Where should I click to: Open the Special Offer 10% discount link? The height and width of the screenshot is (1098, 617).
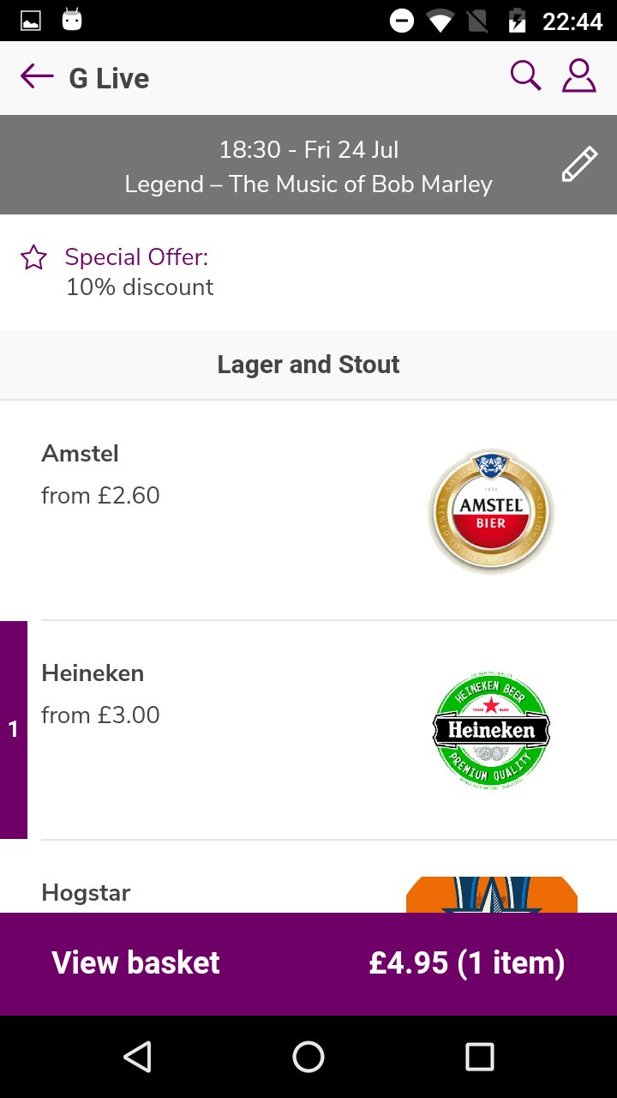tap(137, 272)
